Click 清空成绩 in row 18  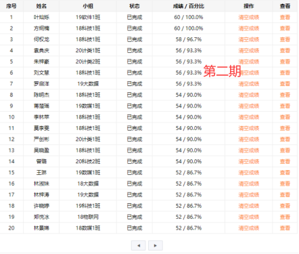click(249, 206)
